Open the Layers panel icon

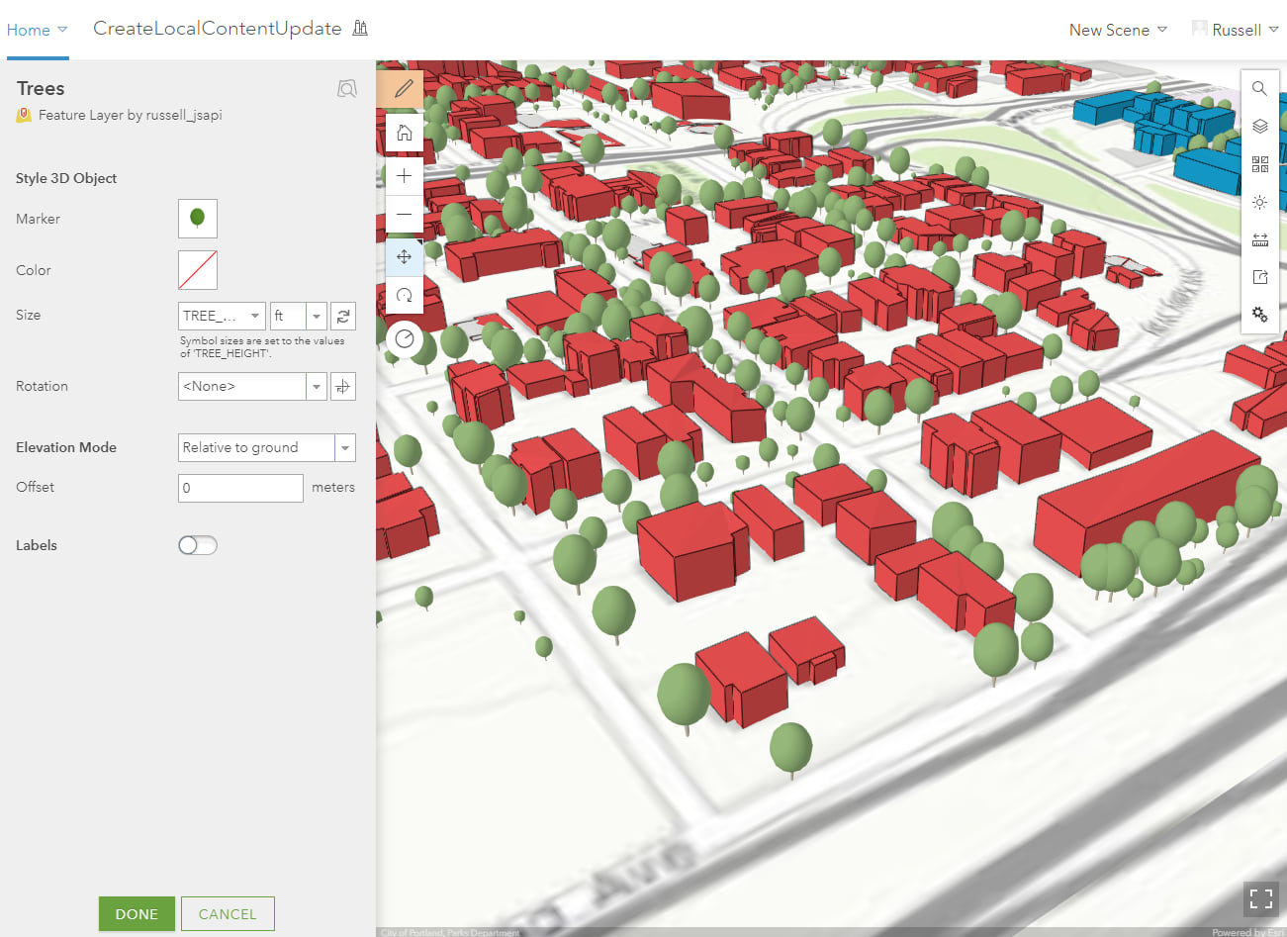[1259, 126]
